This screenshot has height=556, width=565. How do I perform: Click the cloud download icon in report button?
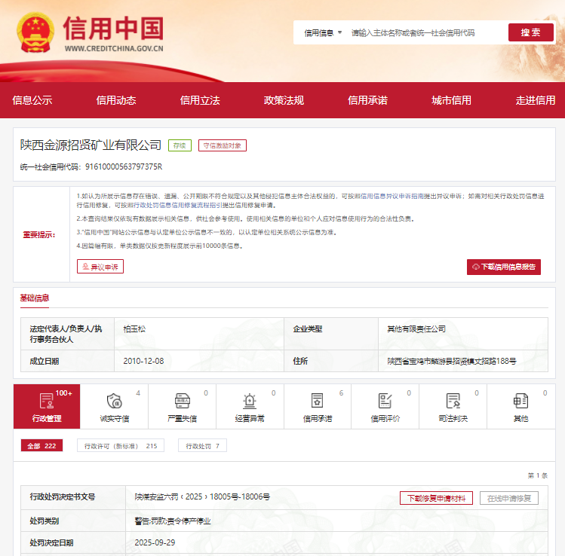click(476, 267)
